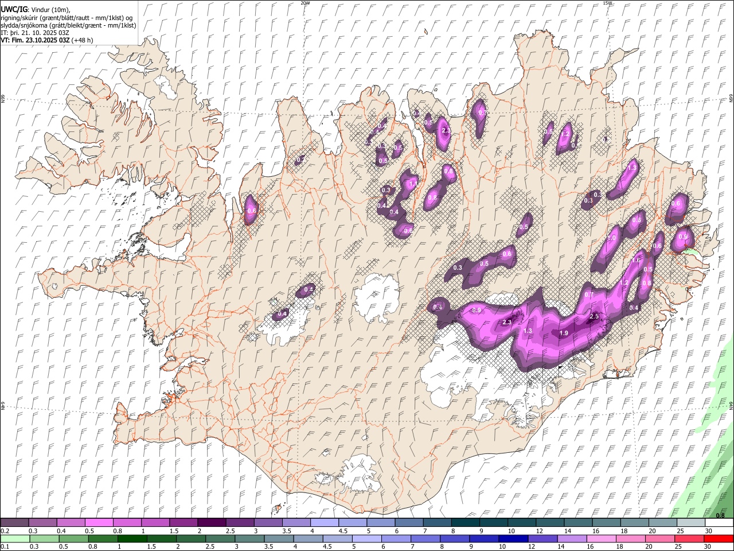
Task: Click the initial time 'IT: þri. 21. 10. 2025 03Z'
Action: point(35,33)
